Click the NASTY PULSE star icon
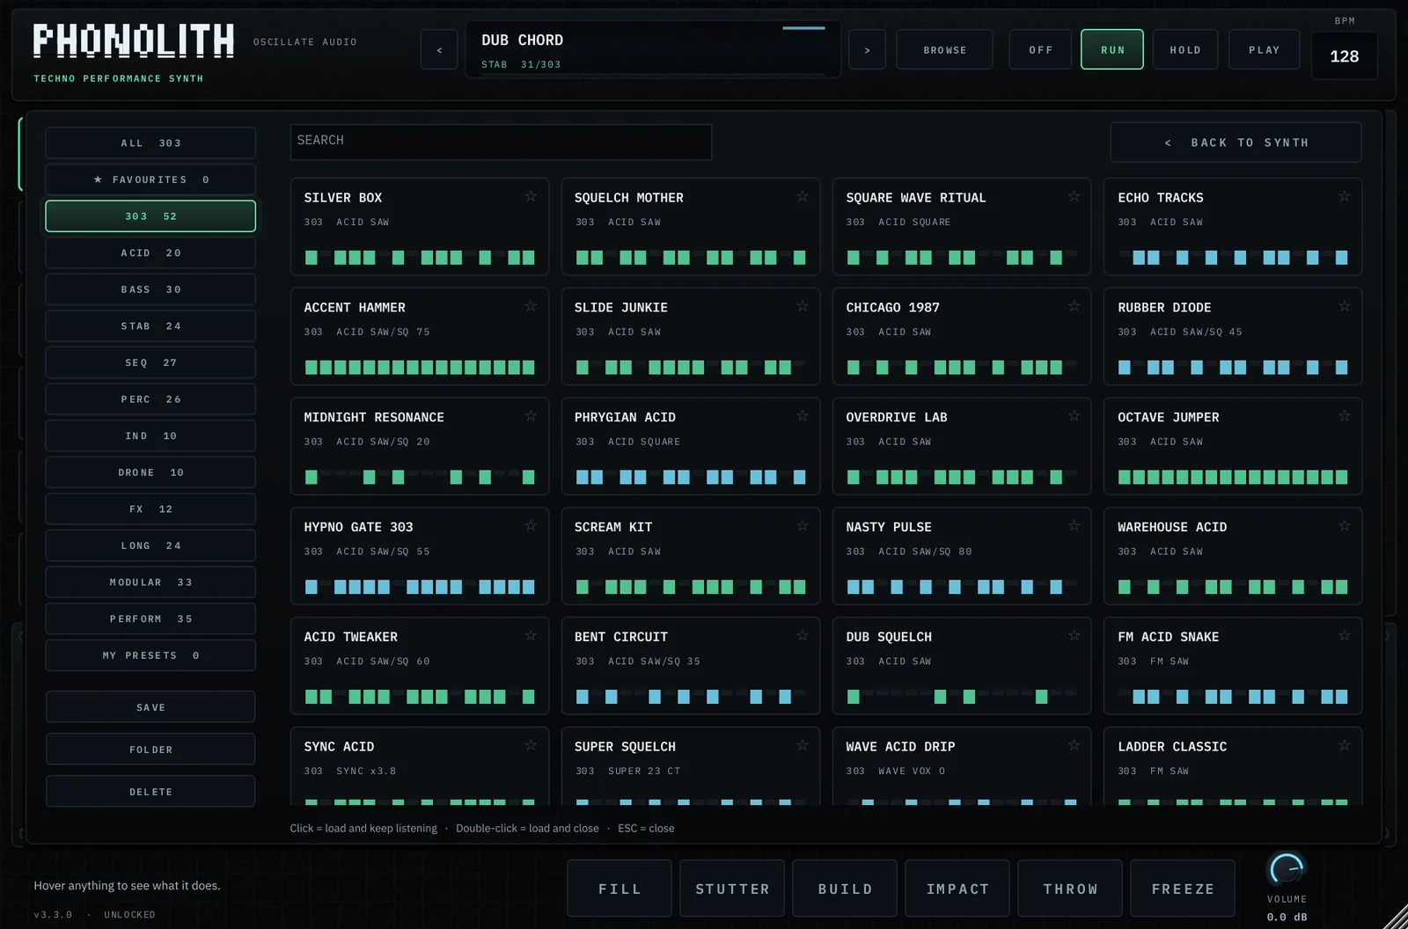Viewport: 1408px width, 929px height. (x=1074, y=526)
